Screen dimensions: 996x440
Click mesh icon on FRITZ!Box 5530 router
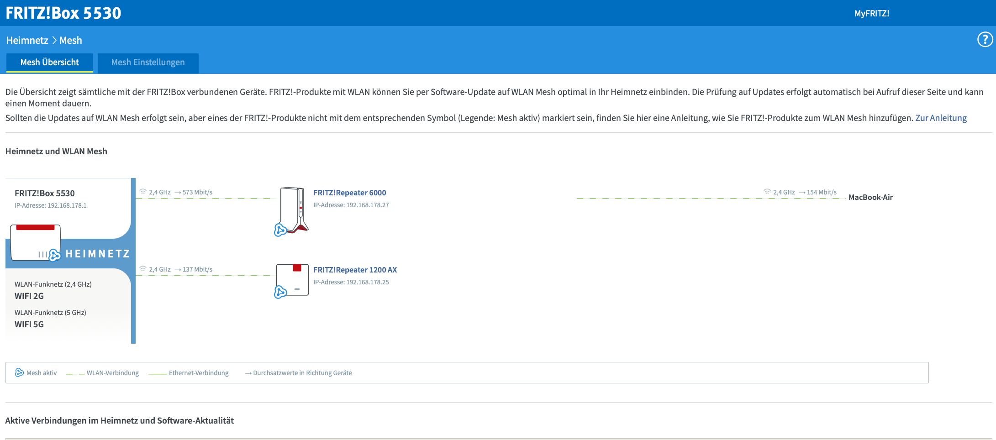[54, 255]
